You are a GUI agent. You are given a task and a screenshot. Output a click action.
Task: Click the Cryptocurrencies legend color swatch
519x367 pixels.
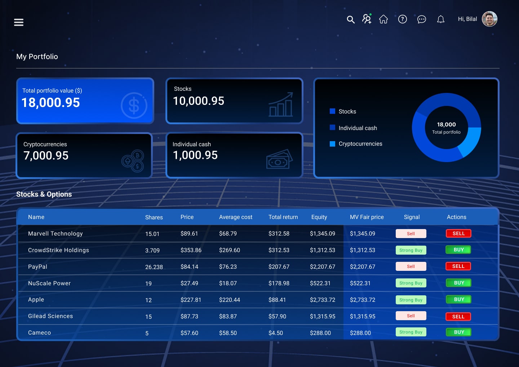333,144
